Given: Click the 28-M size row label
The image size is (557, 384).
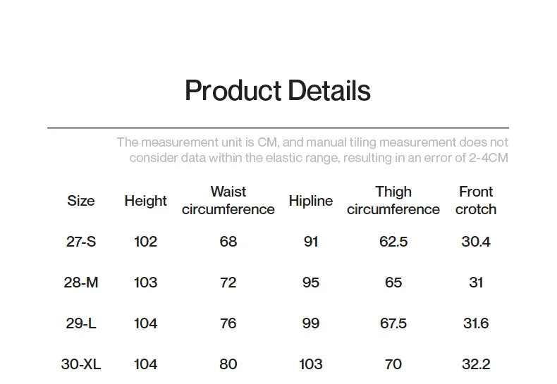Looking at the screenshot, I should click(81, 283).
